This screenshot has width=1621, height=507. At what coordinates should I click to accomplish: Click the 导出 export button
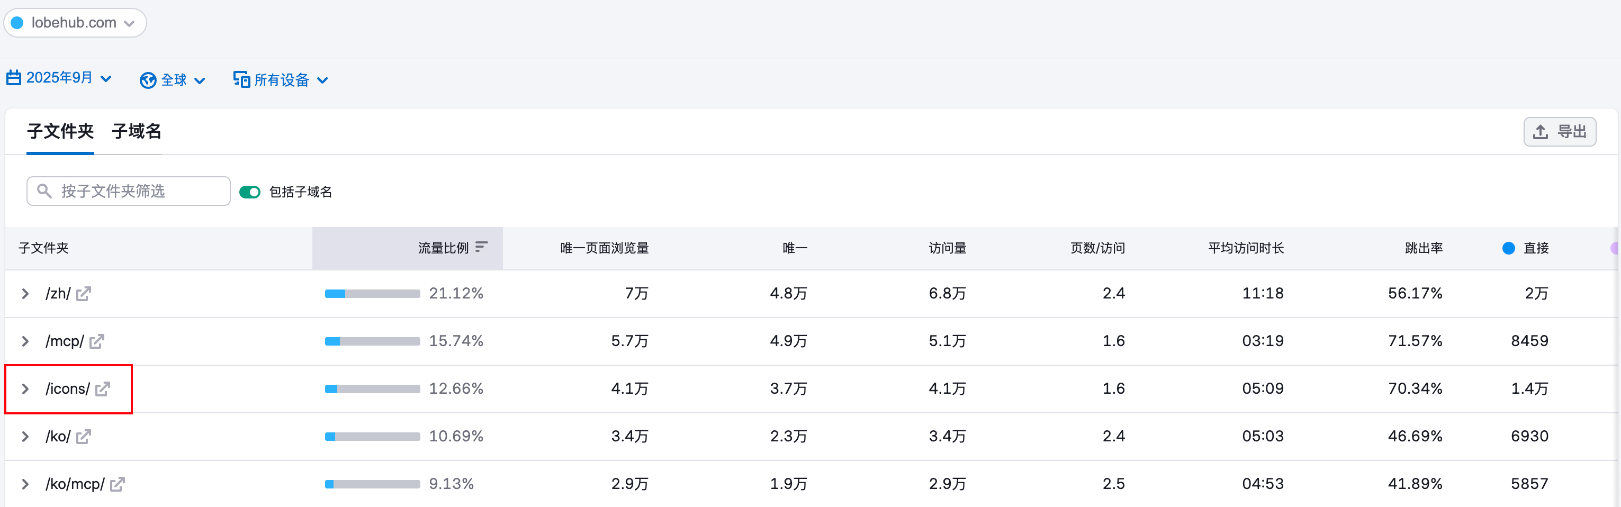1560,132
